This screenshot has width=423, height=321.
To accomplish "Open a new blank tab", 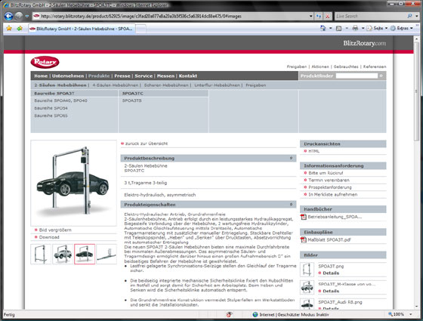I will click(x=140, y=29).
